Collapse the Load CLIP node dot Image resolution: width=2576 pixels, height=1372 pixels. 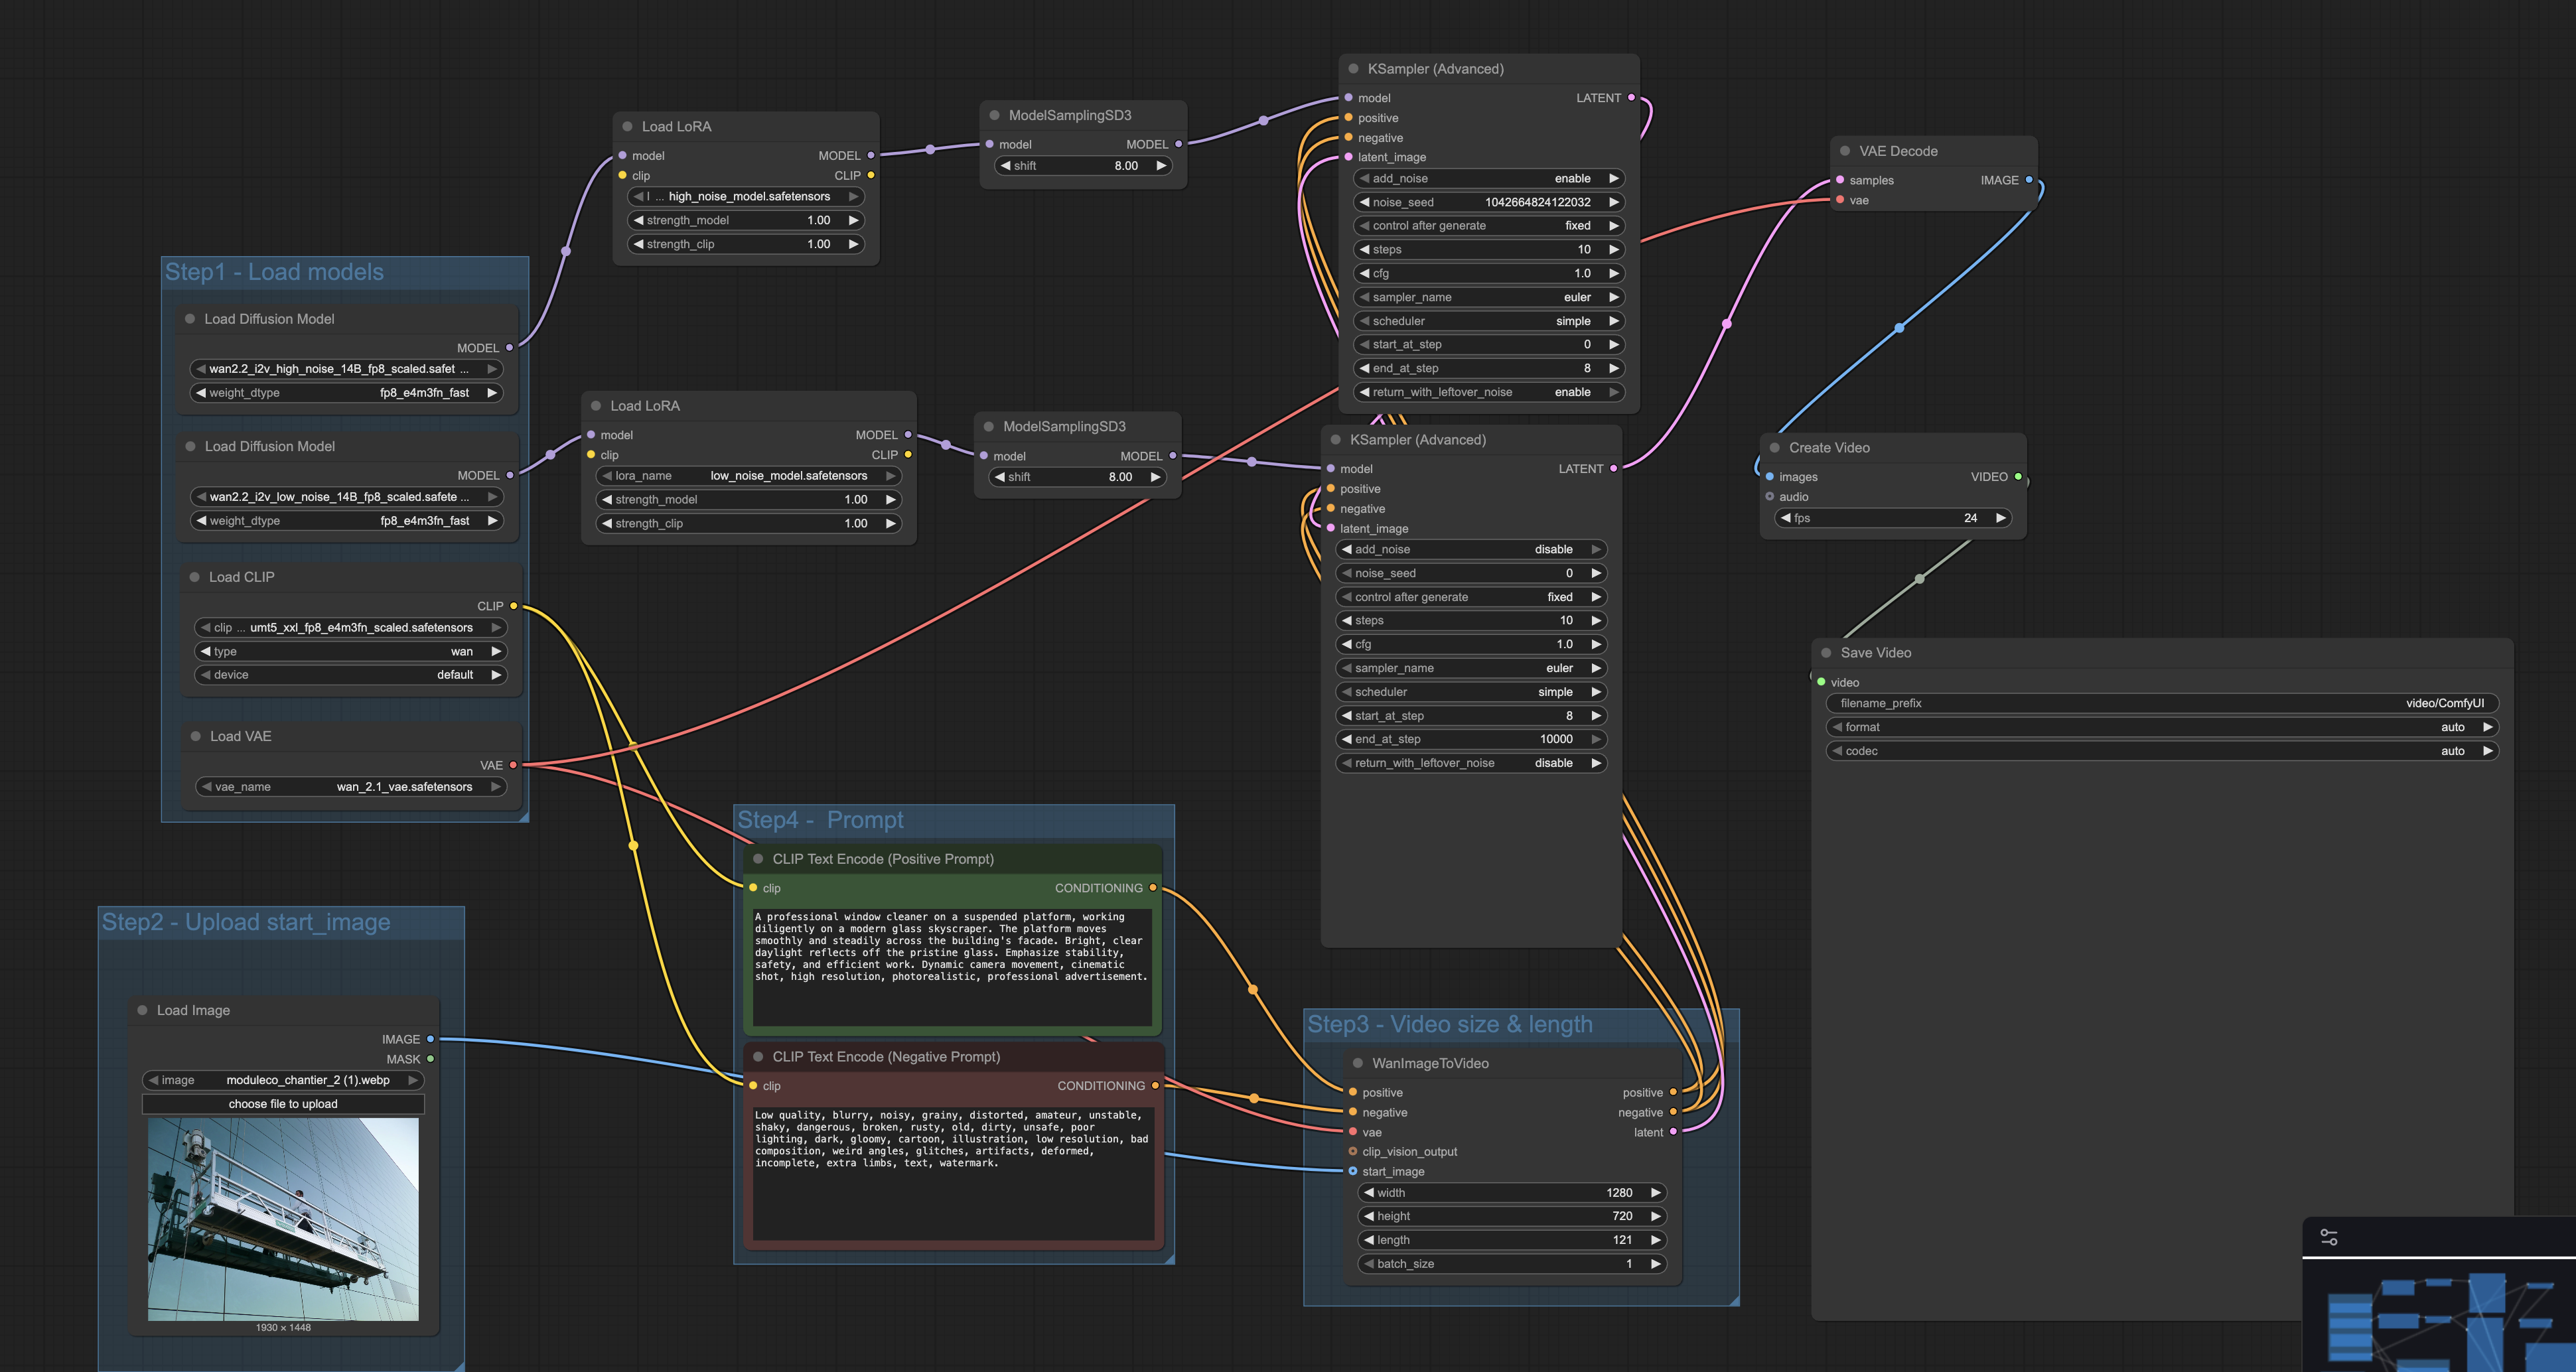pos(195,577)
